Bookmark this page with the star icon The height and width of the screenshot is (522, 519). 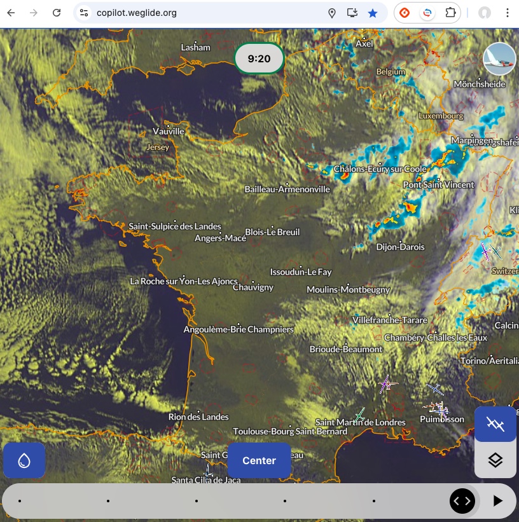click(x=373, y=13)
